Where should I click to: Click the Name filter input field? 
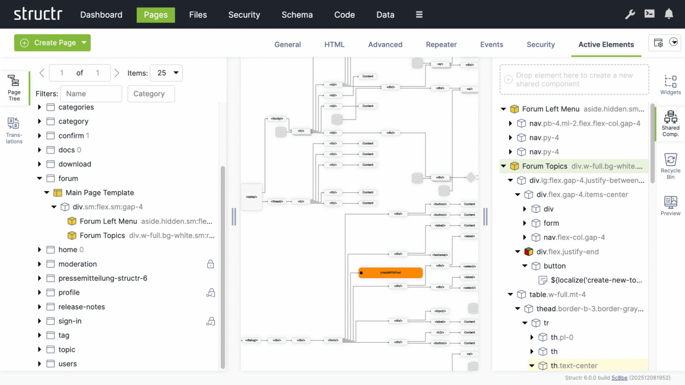pos(91,94)
